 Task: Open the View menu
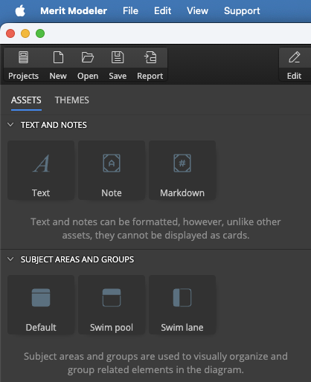(x=197, y=11)
